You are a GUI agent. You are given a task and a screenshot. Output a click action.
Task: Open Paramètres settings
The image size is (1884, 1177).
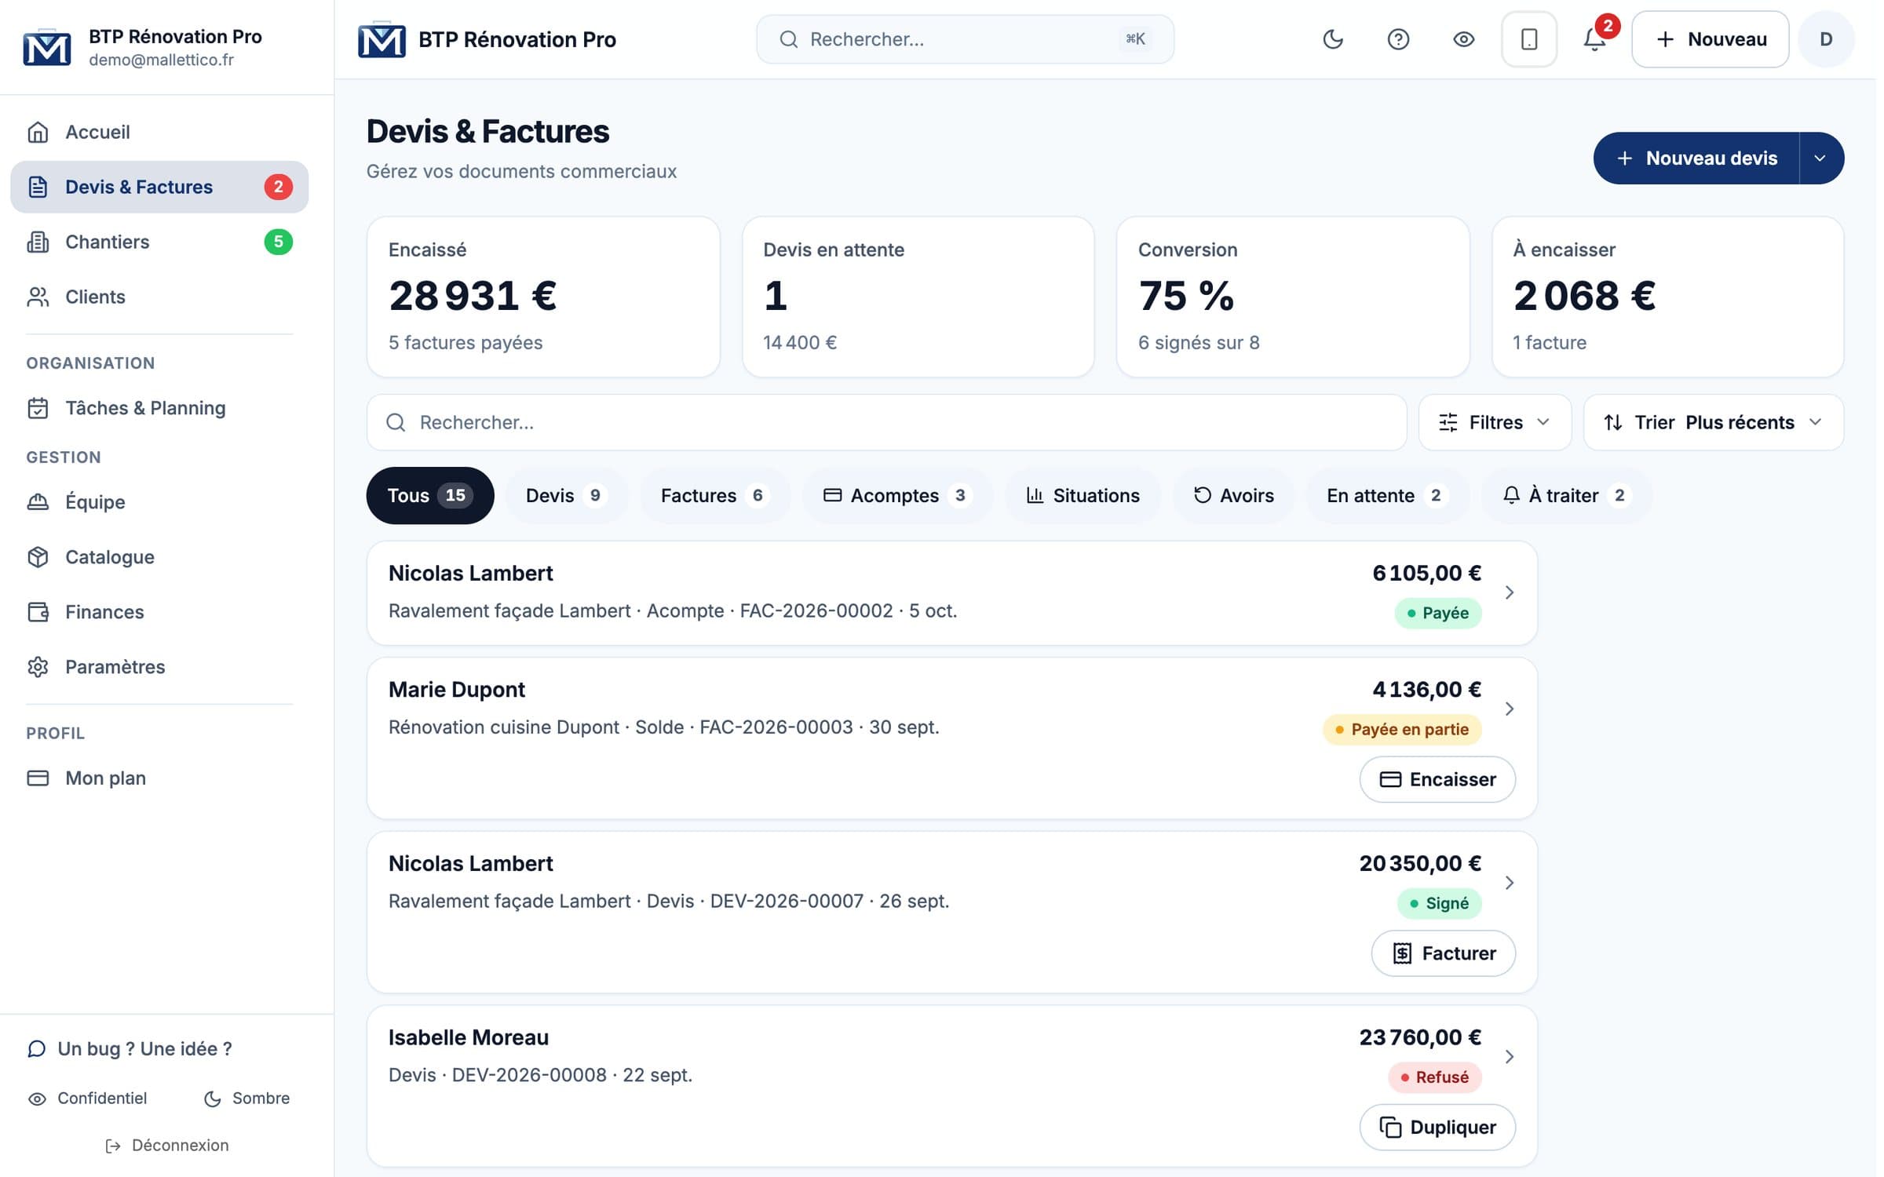(x=159, y=667)
